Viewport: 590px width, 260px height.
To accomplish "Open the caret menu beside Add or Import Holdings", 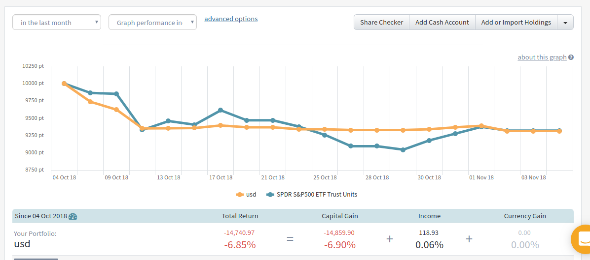I will tap(565, 23).
